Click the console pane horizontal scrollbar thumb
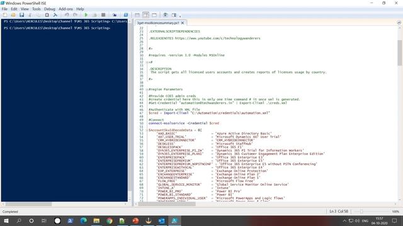Image resolution: width=403 pixels, height=226 pixels. [x=29, y=204]
